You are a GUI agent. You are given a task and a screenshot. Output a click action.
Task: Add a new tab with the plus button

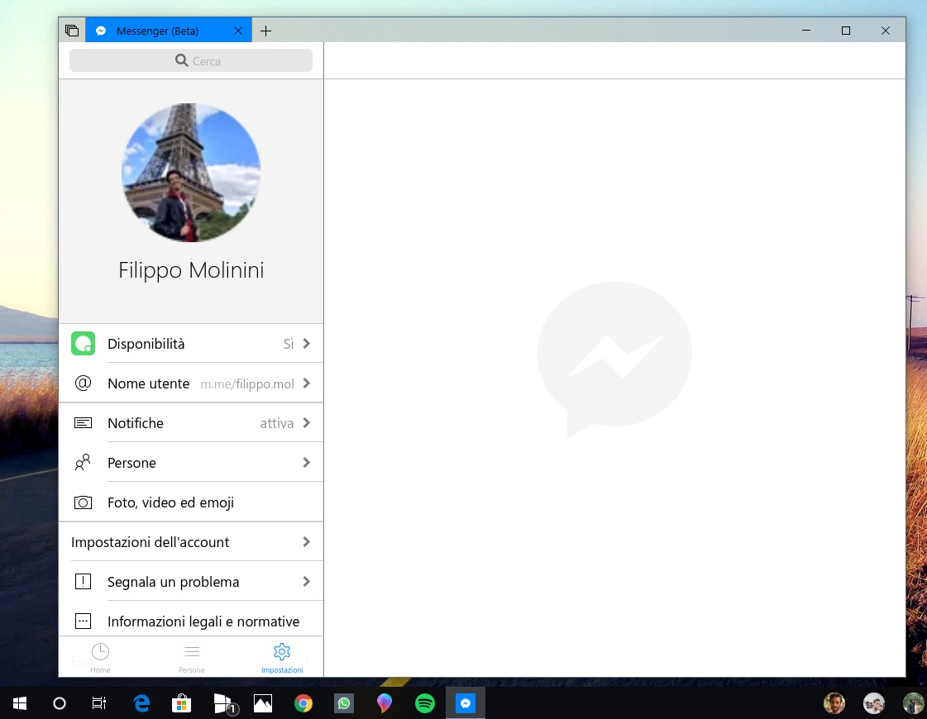coord(265,31)
